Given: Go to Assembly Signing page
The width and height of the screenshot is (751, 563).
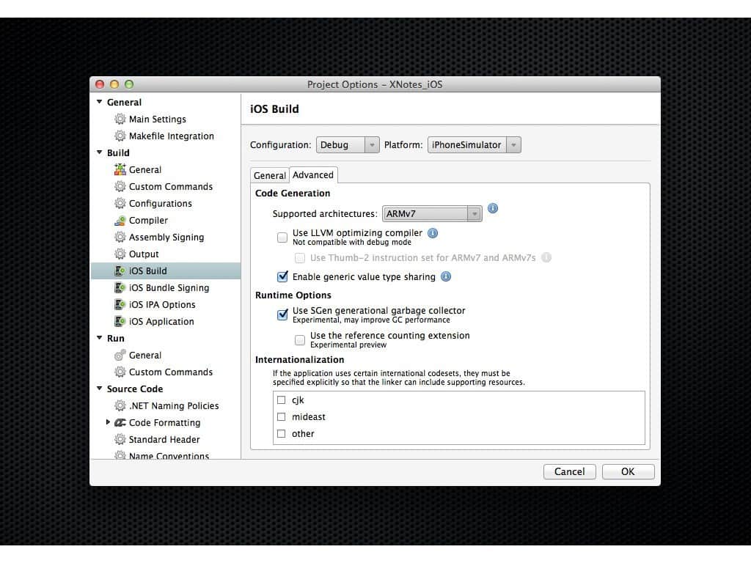Looking at the screenshot, I should click(166, 237).
